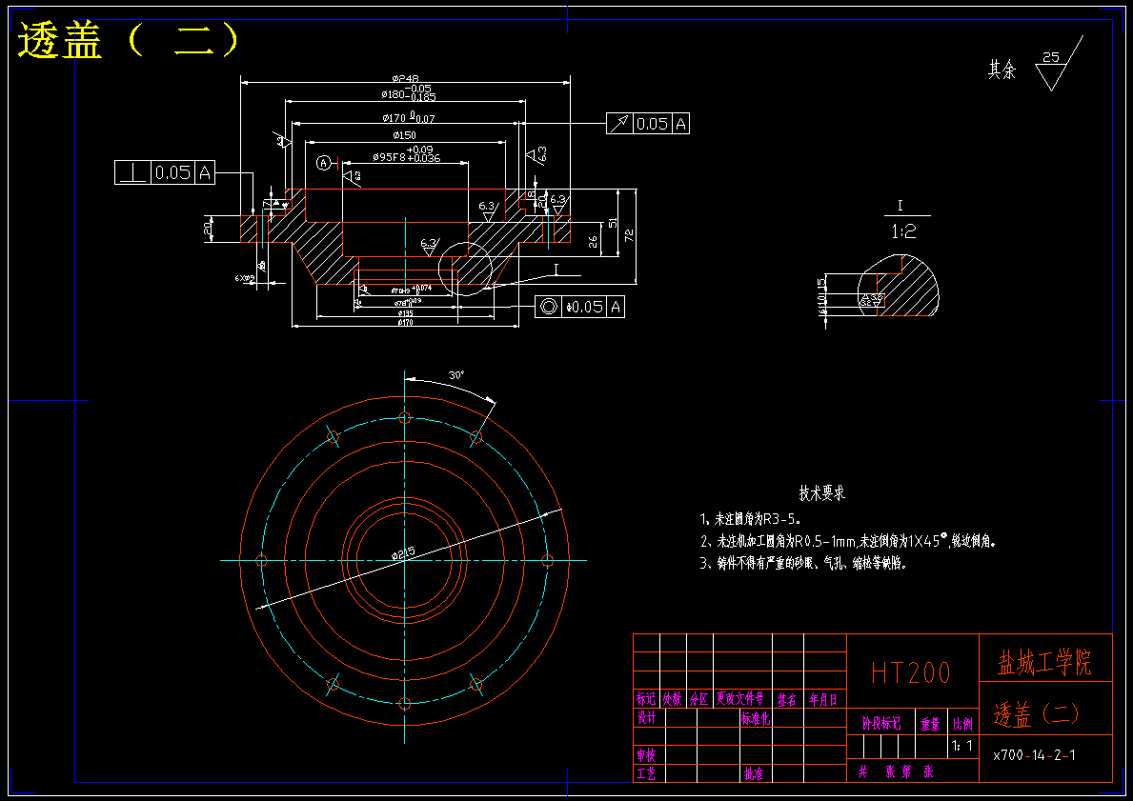Click technical note 2 about R0.5-1mm
This screenshot has width=1133, height=801.
tap(847, 540)
